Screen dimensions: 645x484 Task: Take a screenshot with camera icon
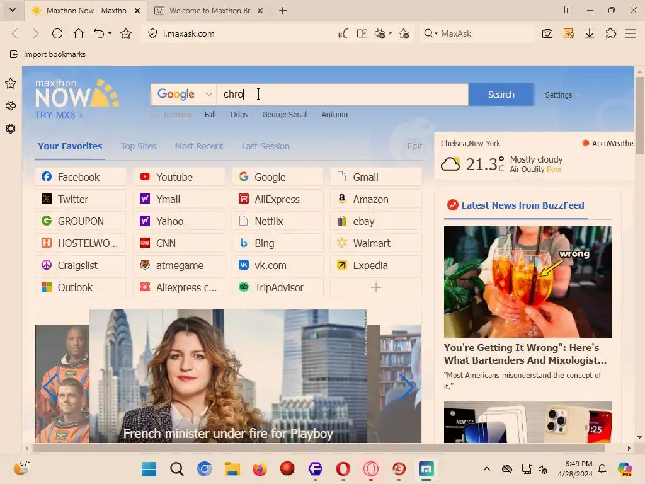pos(547,33)
